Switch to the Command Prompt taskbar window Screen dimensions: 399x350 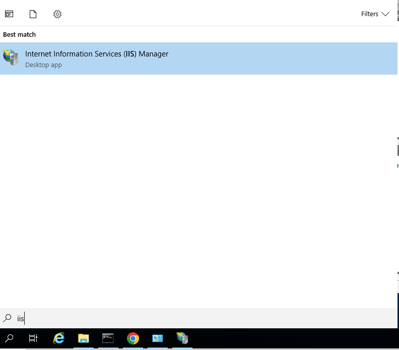point(108,338)
